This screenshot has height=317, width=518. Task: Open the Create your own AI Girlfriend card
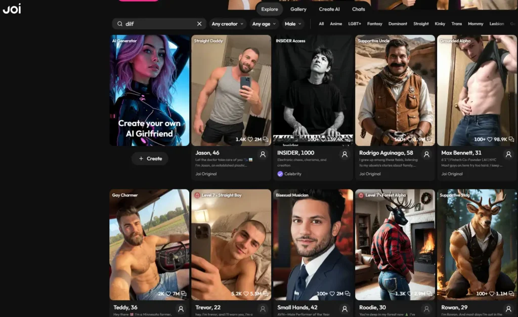point(149,90)
